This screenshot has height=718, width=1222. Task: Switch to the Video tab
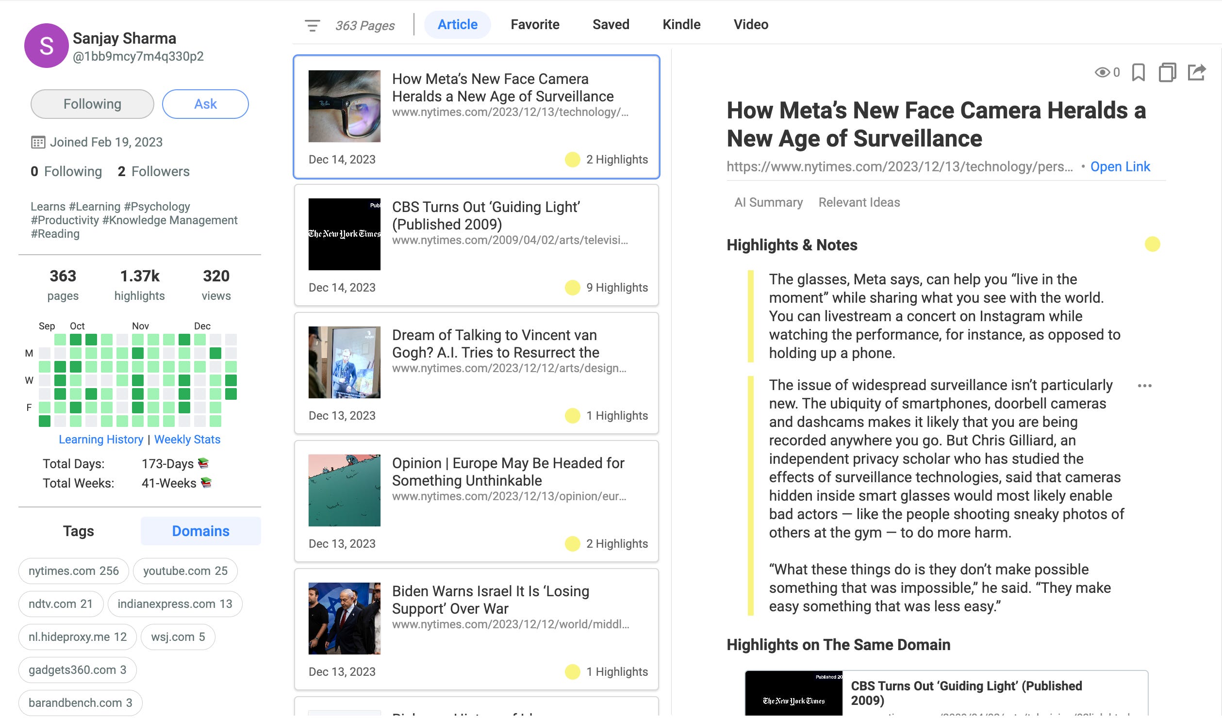tap(751, 25)
